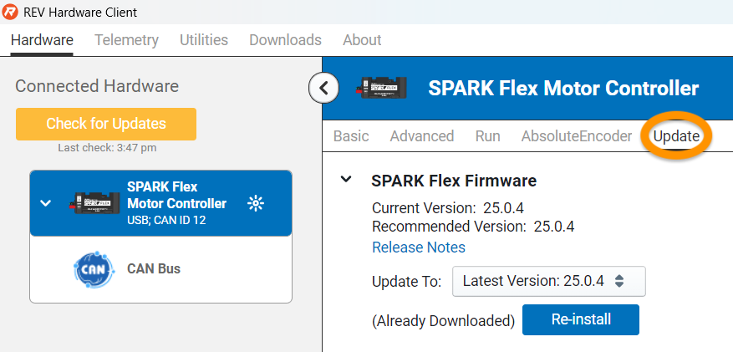Switch to the Telemetry tab

click(x=127, y=40)
